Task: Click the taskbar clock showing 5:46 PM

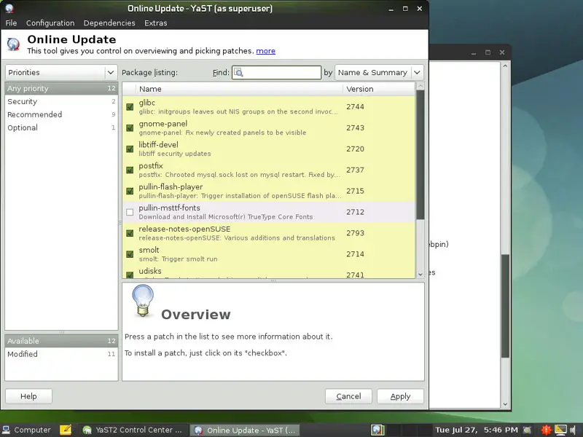Action: 477,430
